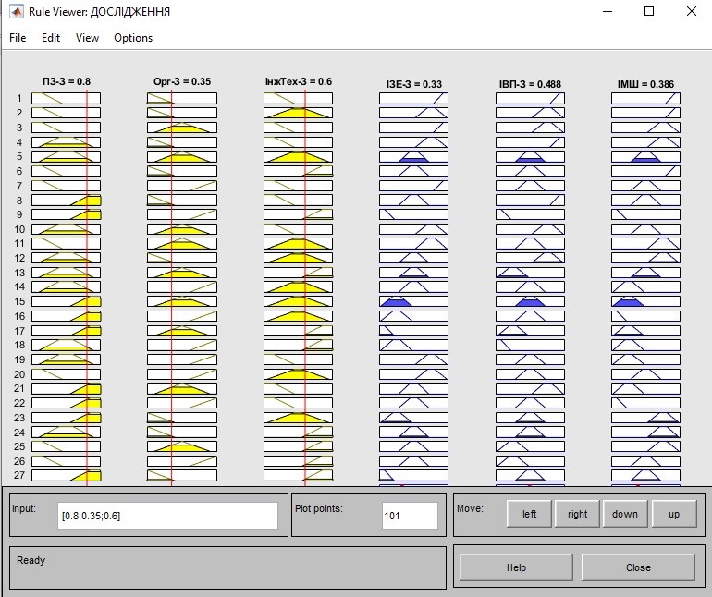Open the Edit menu

click(51, 38)
